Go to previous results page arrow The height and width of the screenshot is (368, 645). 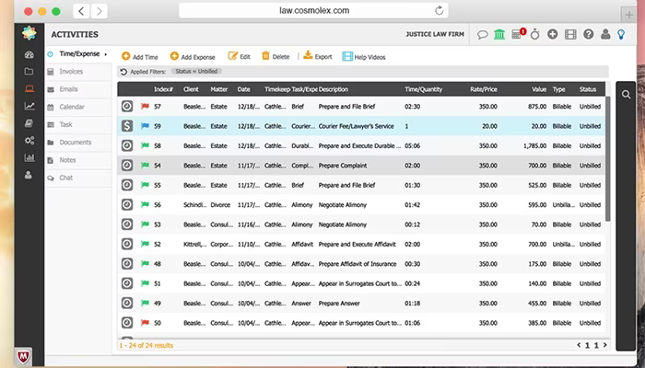(579, 345)
